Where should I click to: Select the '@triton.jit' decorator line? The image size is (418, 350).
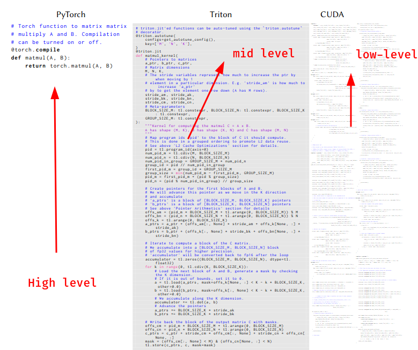point(149,51)
